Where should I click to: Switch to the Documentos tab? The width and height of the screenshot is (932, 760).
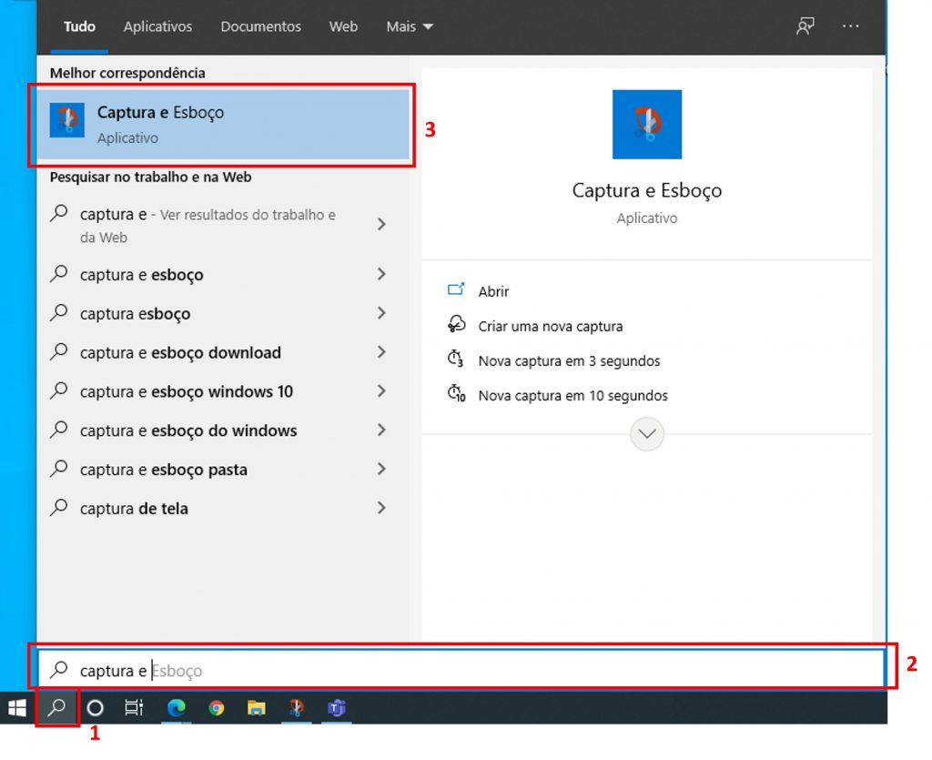(261, 26)
